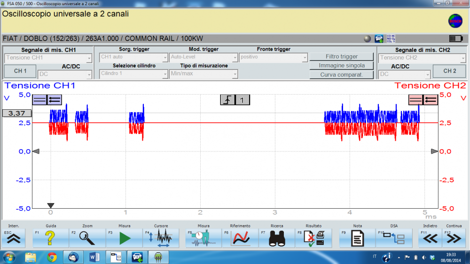
Task: Expand the Sorg. trigger dropdown
Action: pos(133,58)
